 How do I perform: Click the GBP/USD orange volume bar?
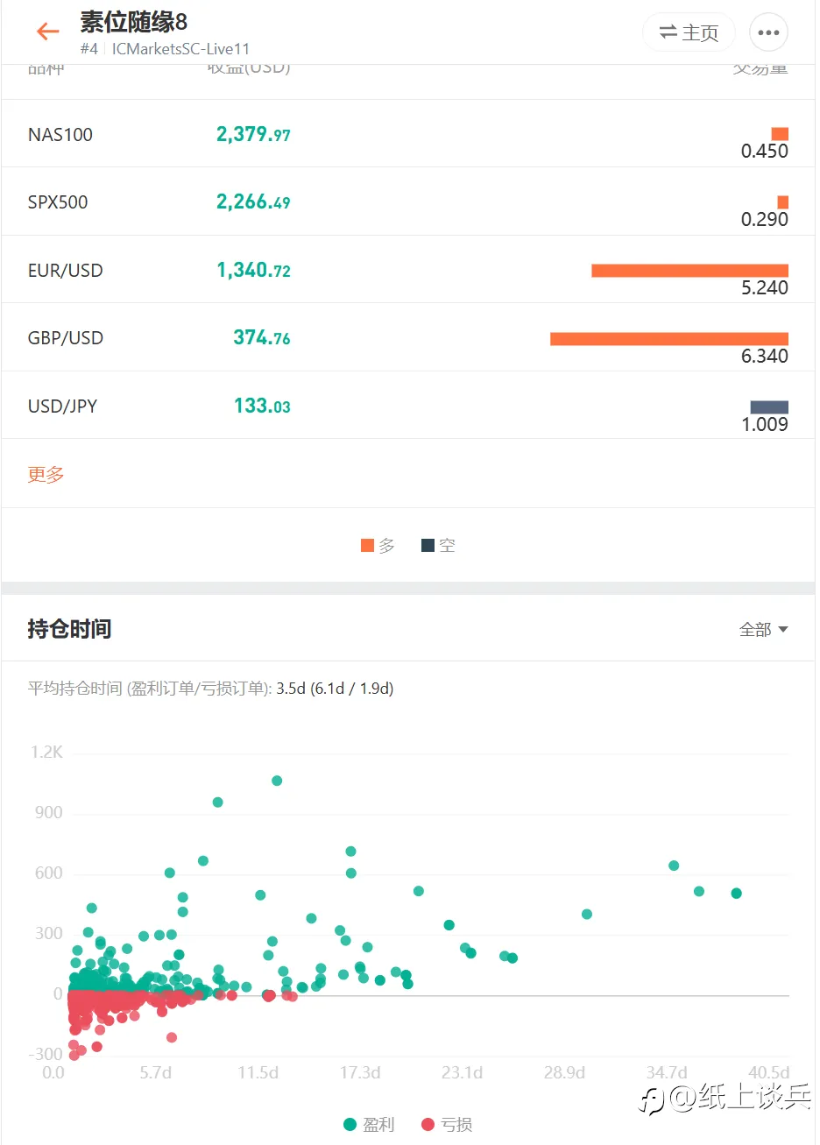coord(668,339)
